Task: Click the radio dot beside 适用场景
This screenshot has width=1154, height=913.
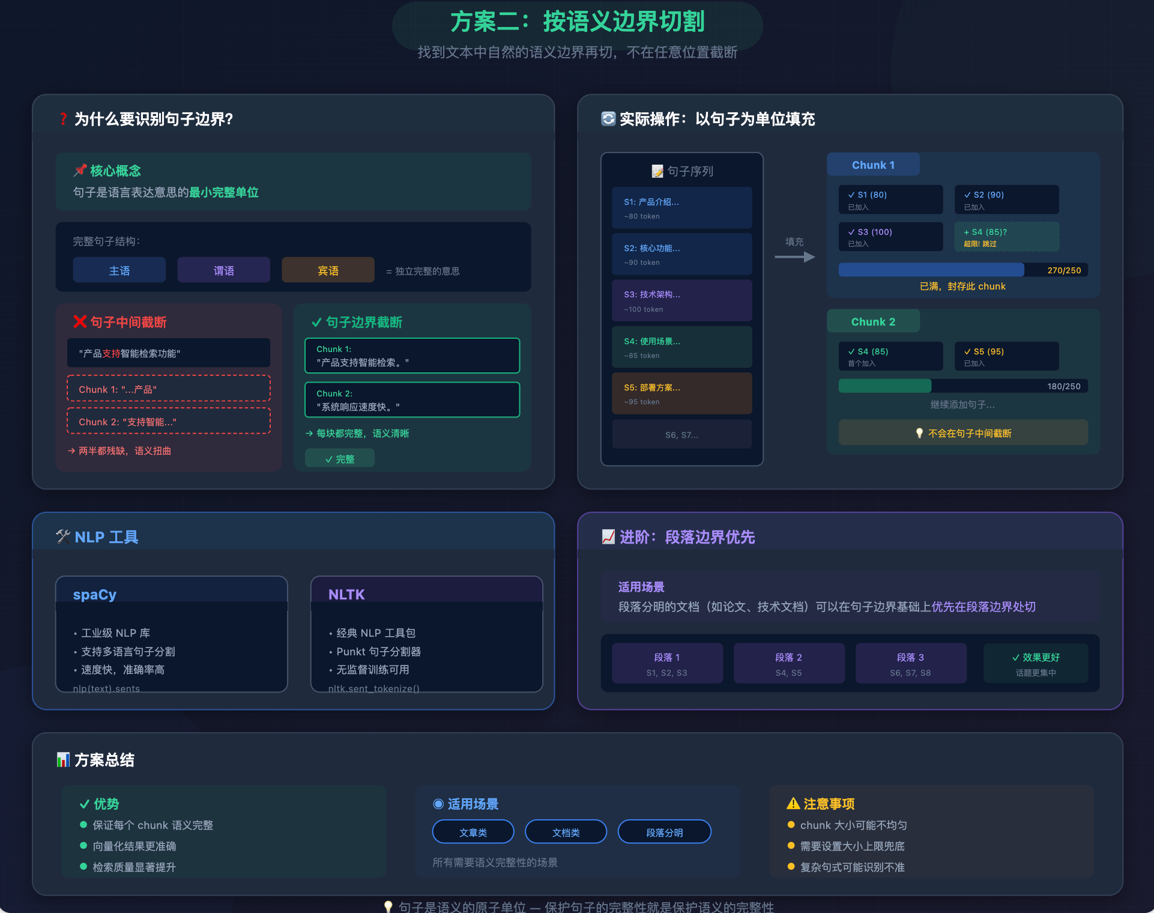Action: click(x=438, y=804)
